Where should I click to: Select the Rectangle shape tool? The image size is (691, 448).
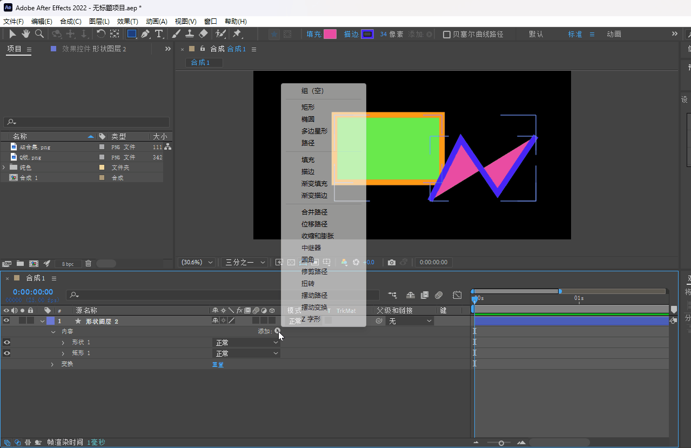[x=131, y=34]
